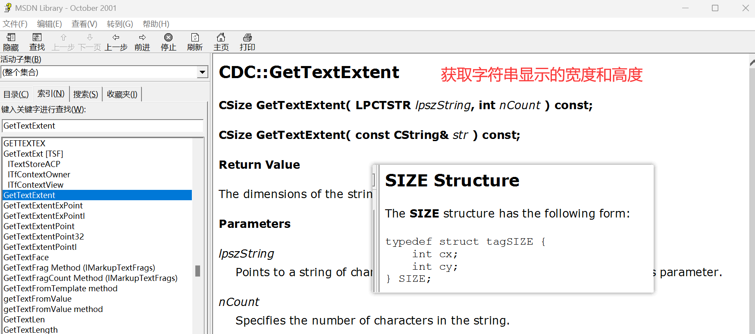Click the Stop (停止) toolbar icon

169,38
